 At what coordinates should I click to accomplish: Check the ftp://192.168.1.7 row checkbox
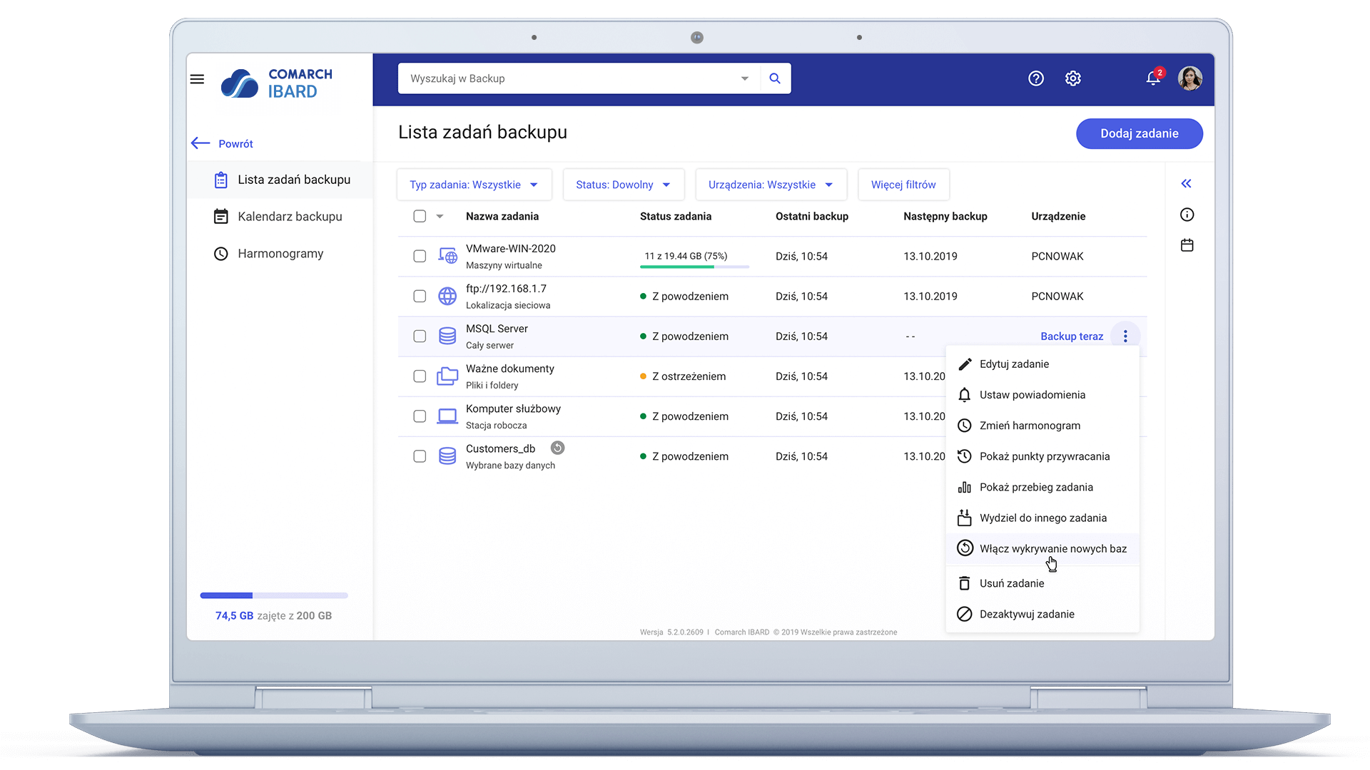point(420,296)
